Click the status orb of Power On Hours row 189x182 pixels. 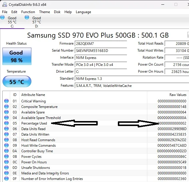click(6, 162)
